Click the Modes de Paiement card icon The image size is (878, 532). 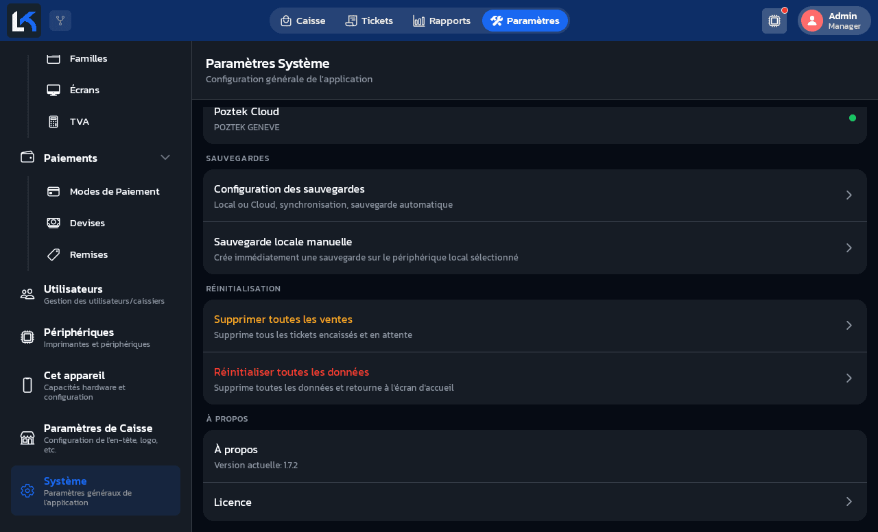tap(54, 191)
